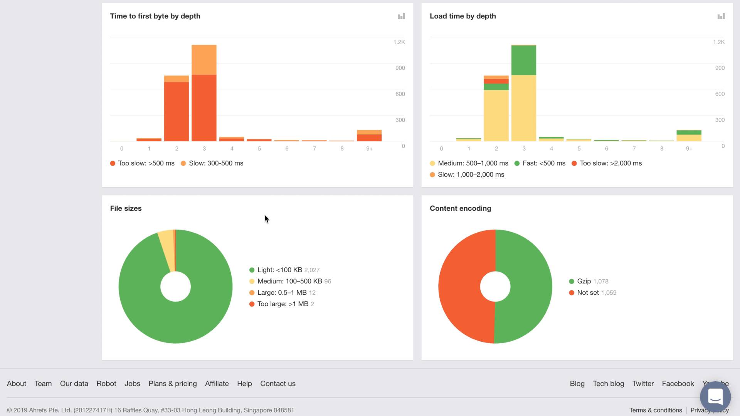
Task: Open the chat support bubble
Action: point(715,396)
